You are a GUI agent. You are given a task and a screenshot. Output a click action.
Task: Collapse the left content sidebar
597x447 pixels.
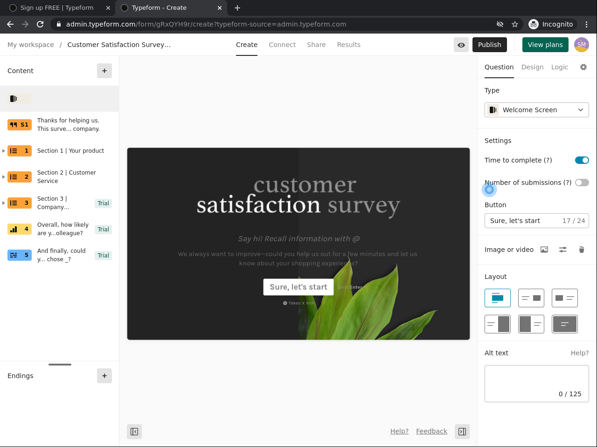pyautogui.click(x=134, y=432)
